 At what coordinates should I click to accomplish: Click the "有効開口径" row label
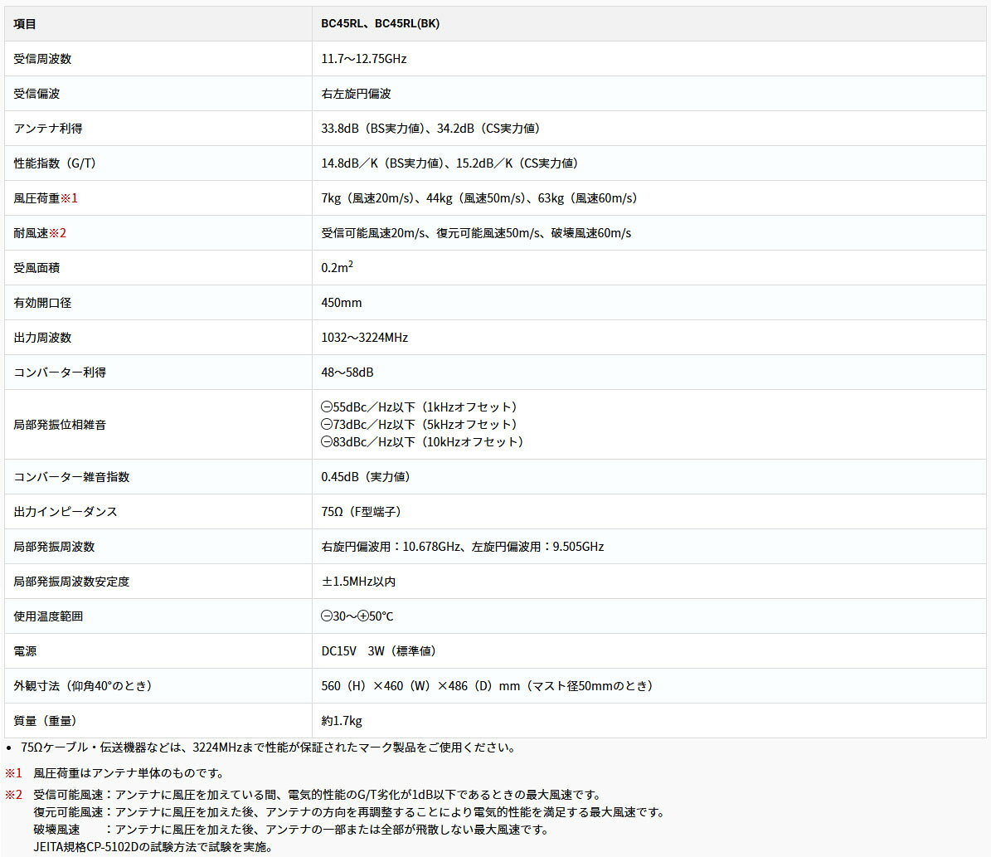42,302
